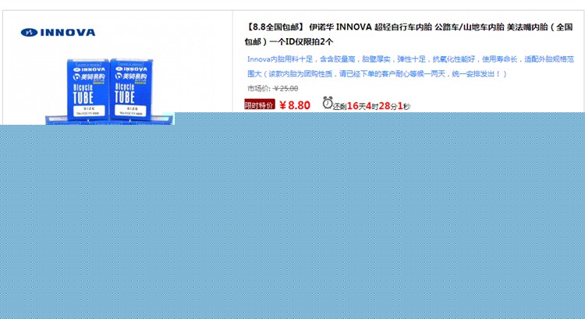Click the blue Innova tube description text
This screenshot has height=319, width=585.
(410, 66)
